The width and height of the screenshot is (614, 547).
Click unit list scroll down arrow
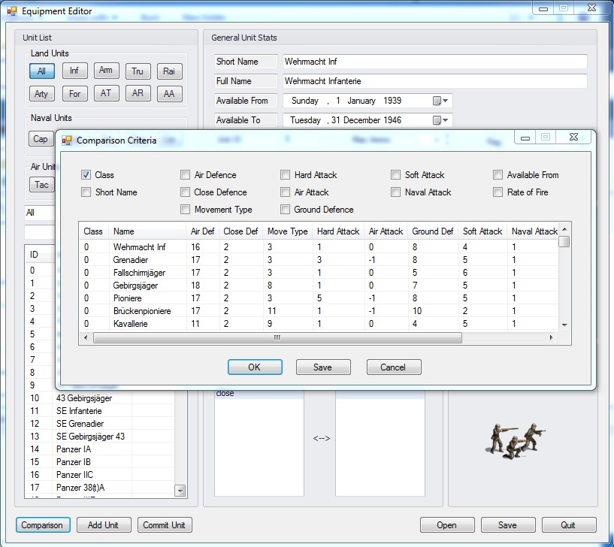coord(180,490)
